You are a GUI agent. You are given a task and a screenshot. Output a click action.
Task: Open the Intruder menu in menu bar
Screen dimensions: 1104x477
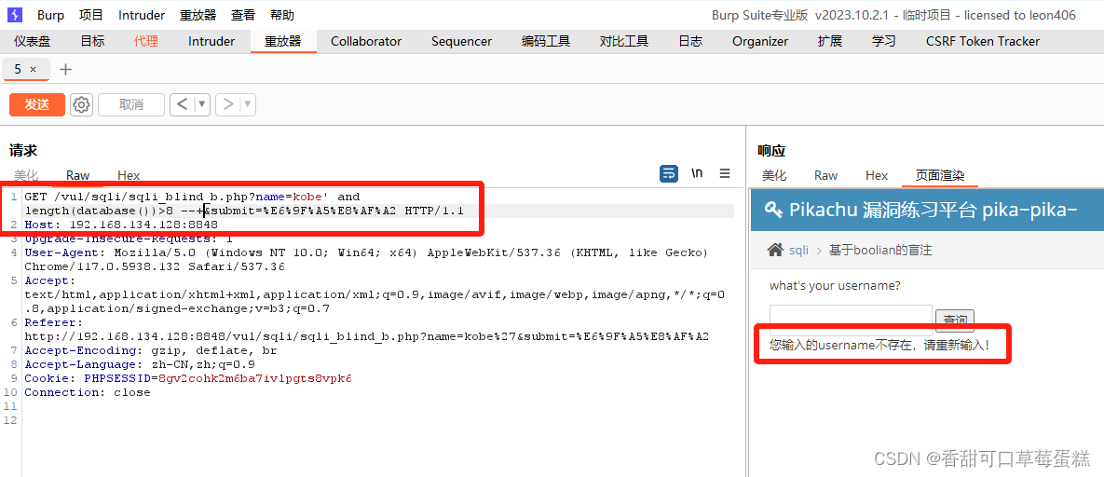tap(142, 15)
